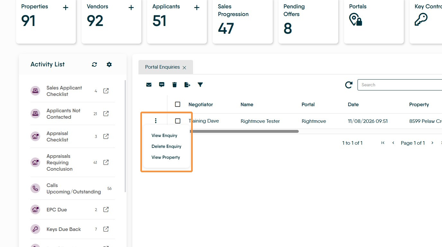
Task: Click the export file icon
Action: point(187,85)
